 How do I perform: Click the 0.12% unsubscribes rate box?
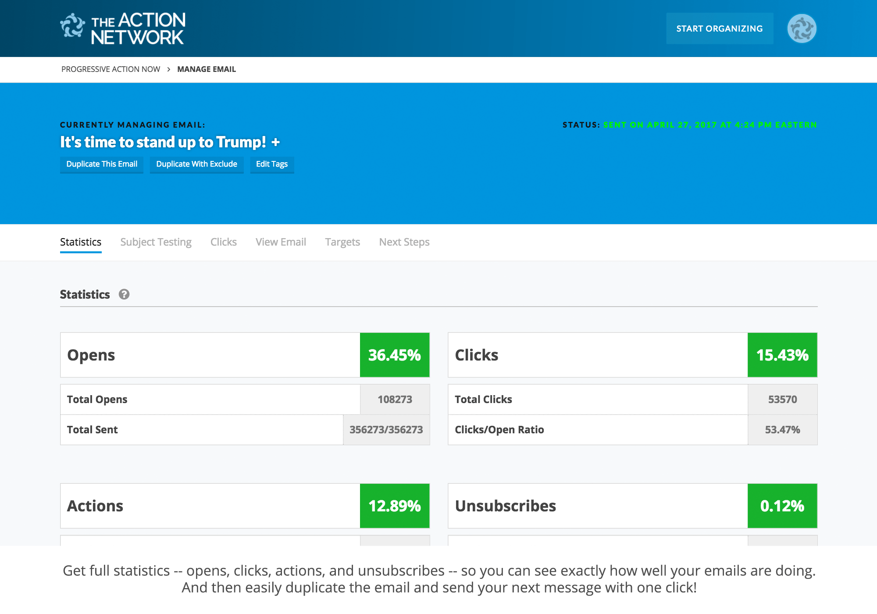tap(782, 506)
